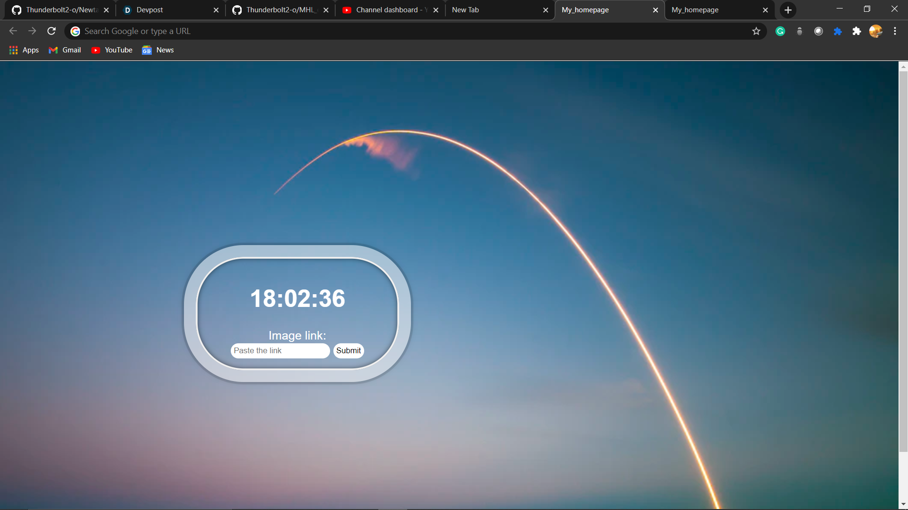The width and height of the screenshot is (908, 510).
Task: Focus the Paste the link field
Action: 280,351
